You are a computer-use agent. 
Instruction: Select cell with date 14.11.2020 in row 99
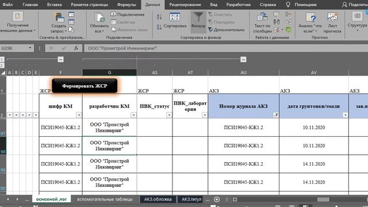pos(314,164)
